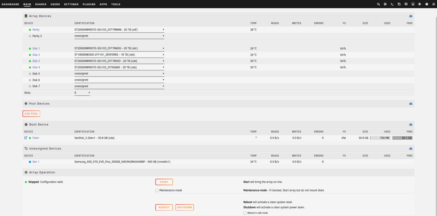The image size is (437, 216).
Task: Click the green status dot beside Disk 1
Action: [x=30, y=49]
